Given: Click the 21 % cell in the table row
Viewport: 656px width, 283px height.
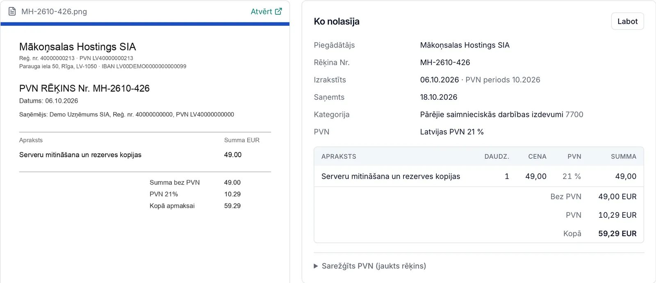Looking at the screenshot, I should tap(572, 176).
